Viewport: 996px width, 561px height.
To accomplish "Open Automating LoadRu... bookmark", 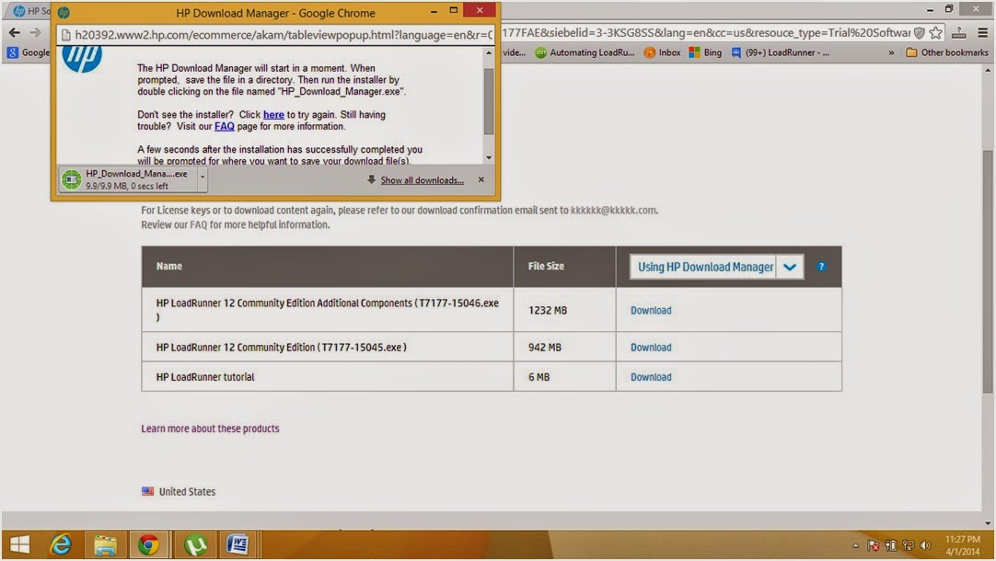I will 585,52.
